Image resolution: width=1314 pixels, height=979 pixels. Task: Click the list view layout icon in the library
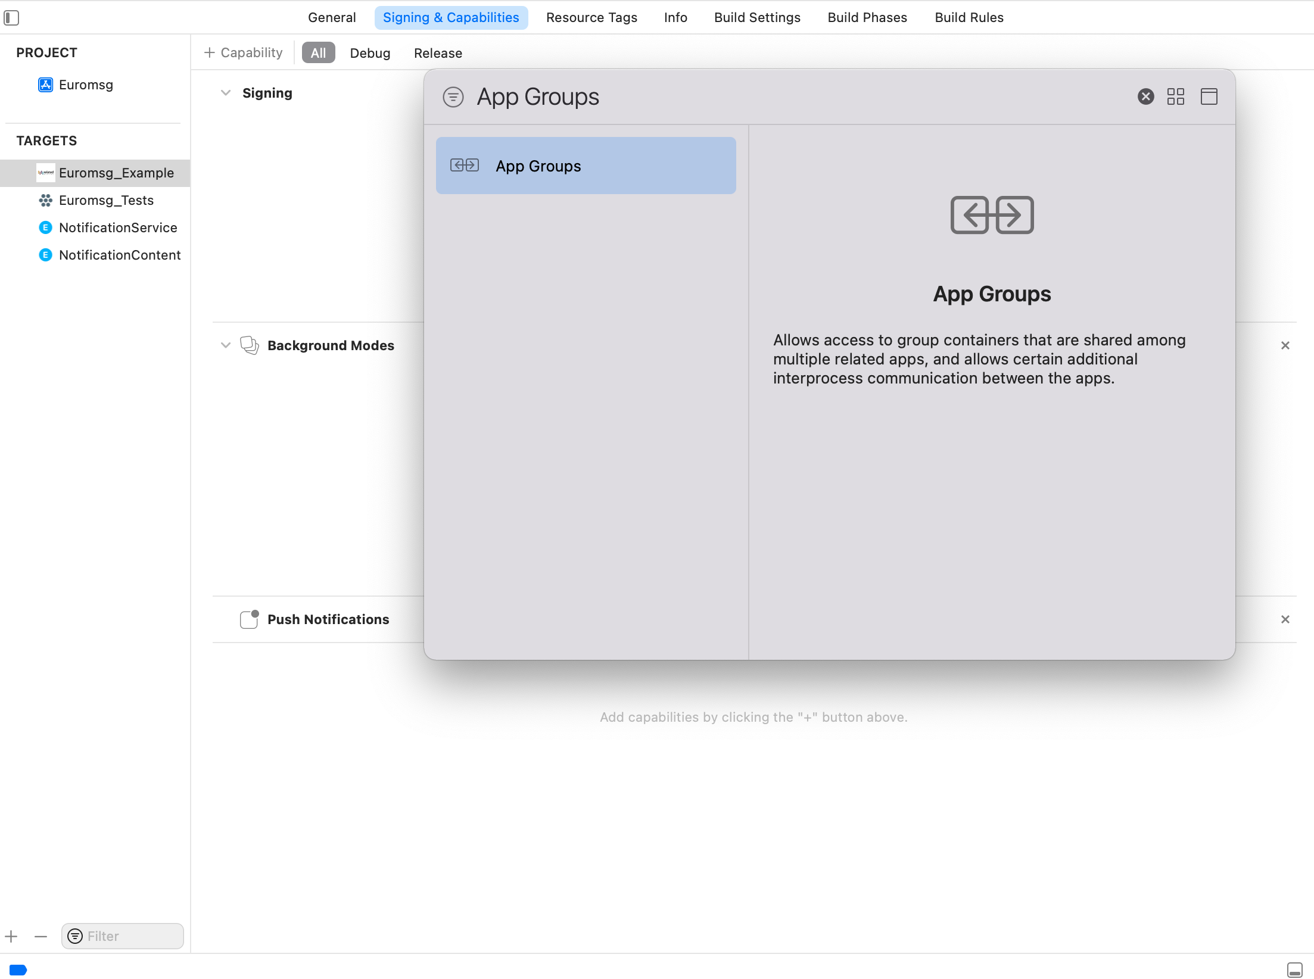(1209, 96)
